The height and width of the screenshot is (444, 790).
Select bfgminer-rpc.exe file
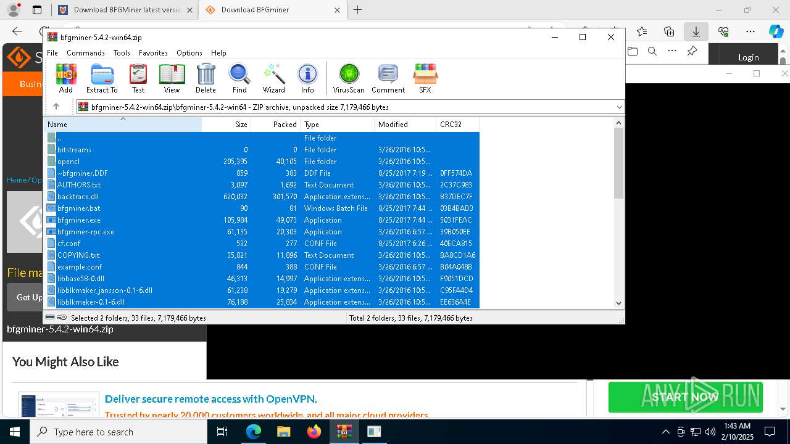coord(262,232)
